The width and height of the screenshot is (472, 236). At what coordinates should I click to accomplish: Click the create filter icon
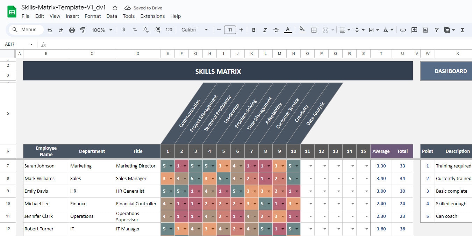click(x=437, y=30)
